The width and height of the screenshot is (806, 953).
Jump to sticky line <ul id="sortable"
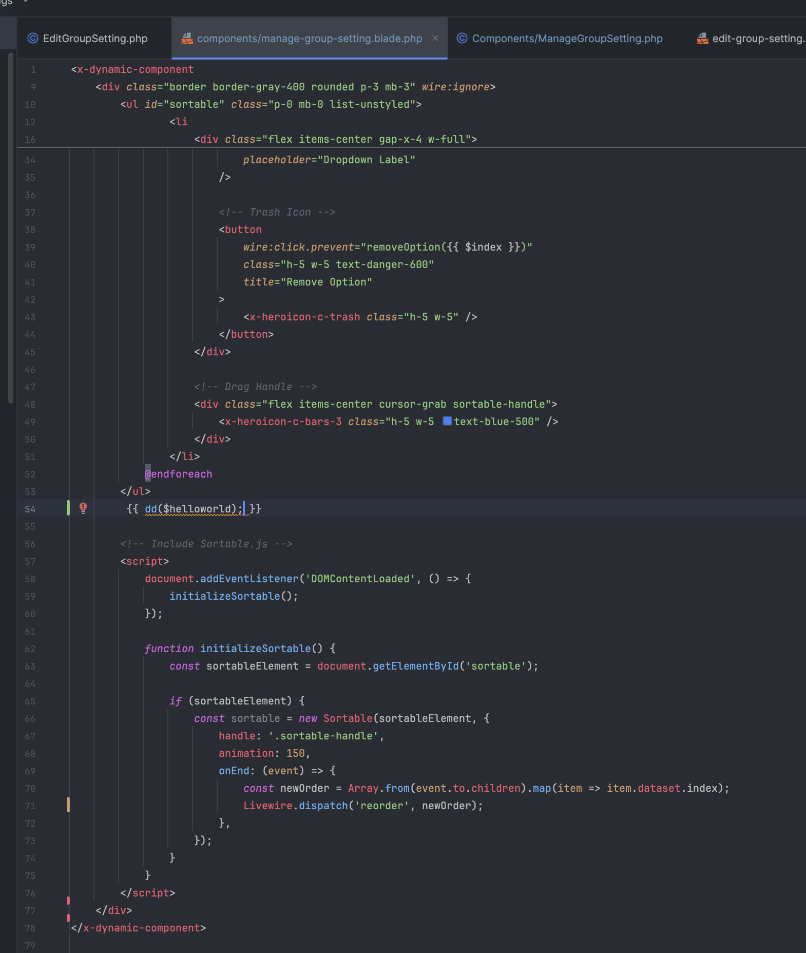[x=271, y=104]
